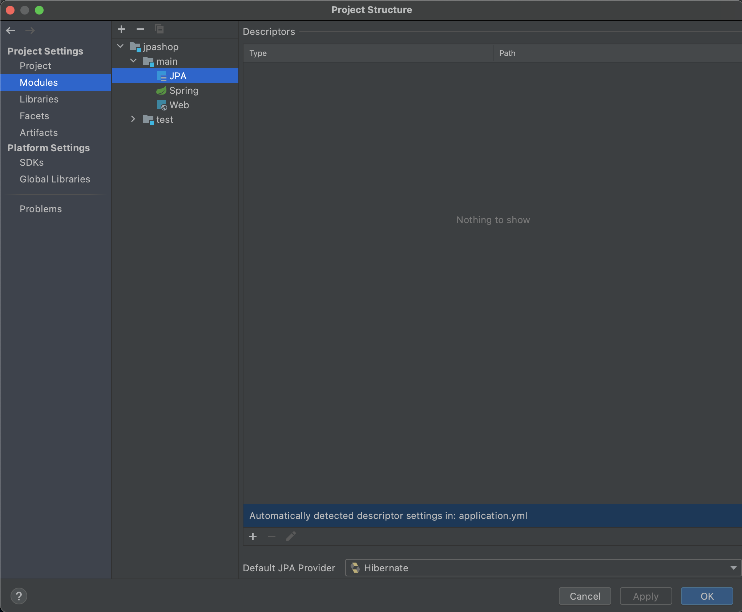The width and height of the screenshot is (742, 612).
Task: Collapse the jpashop module node
Action: (121, 47)
